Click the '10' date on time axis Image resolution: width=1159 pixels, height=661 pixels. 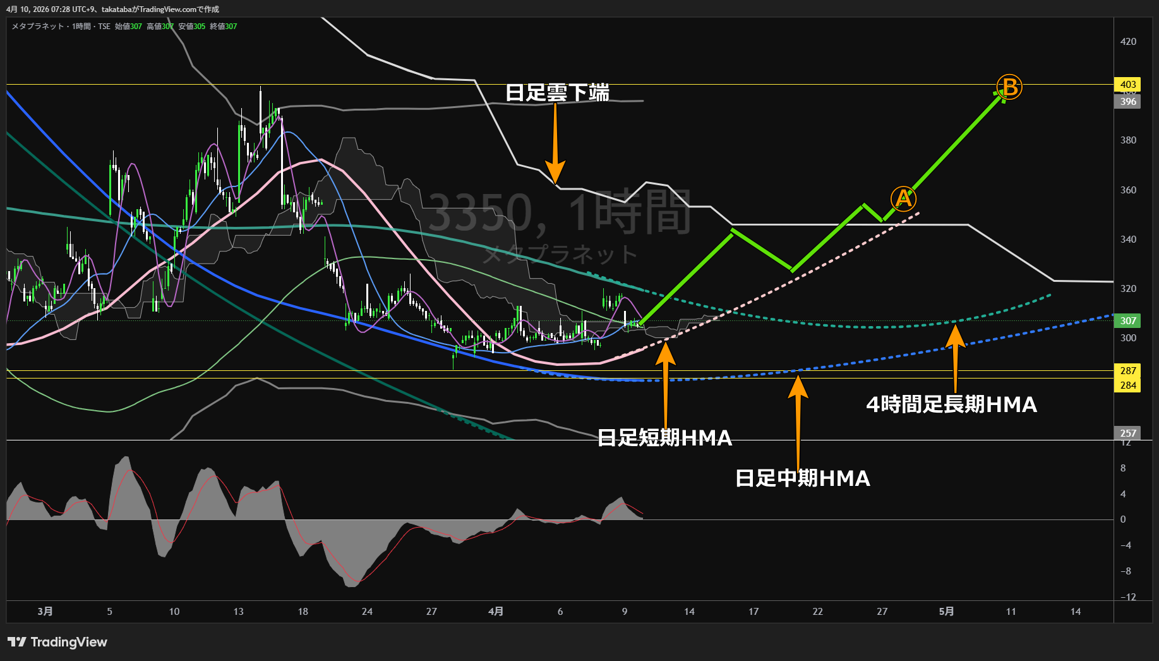coord(174,612)
